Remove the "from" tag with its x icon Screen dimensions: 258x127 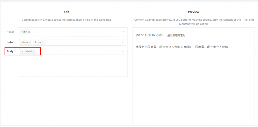click(x=43, y=43)
